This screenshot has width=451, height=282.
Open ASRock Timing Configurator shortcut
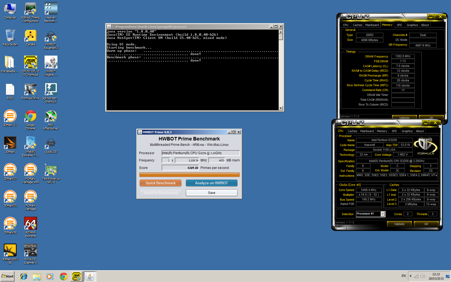click(x=30, y=12)
